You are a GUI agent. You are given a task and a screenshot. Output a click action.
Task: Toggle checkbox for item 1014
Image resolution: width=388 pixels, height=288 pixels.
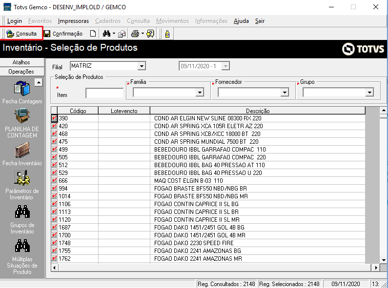tap(54, 196)
